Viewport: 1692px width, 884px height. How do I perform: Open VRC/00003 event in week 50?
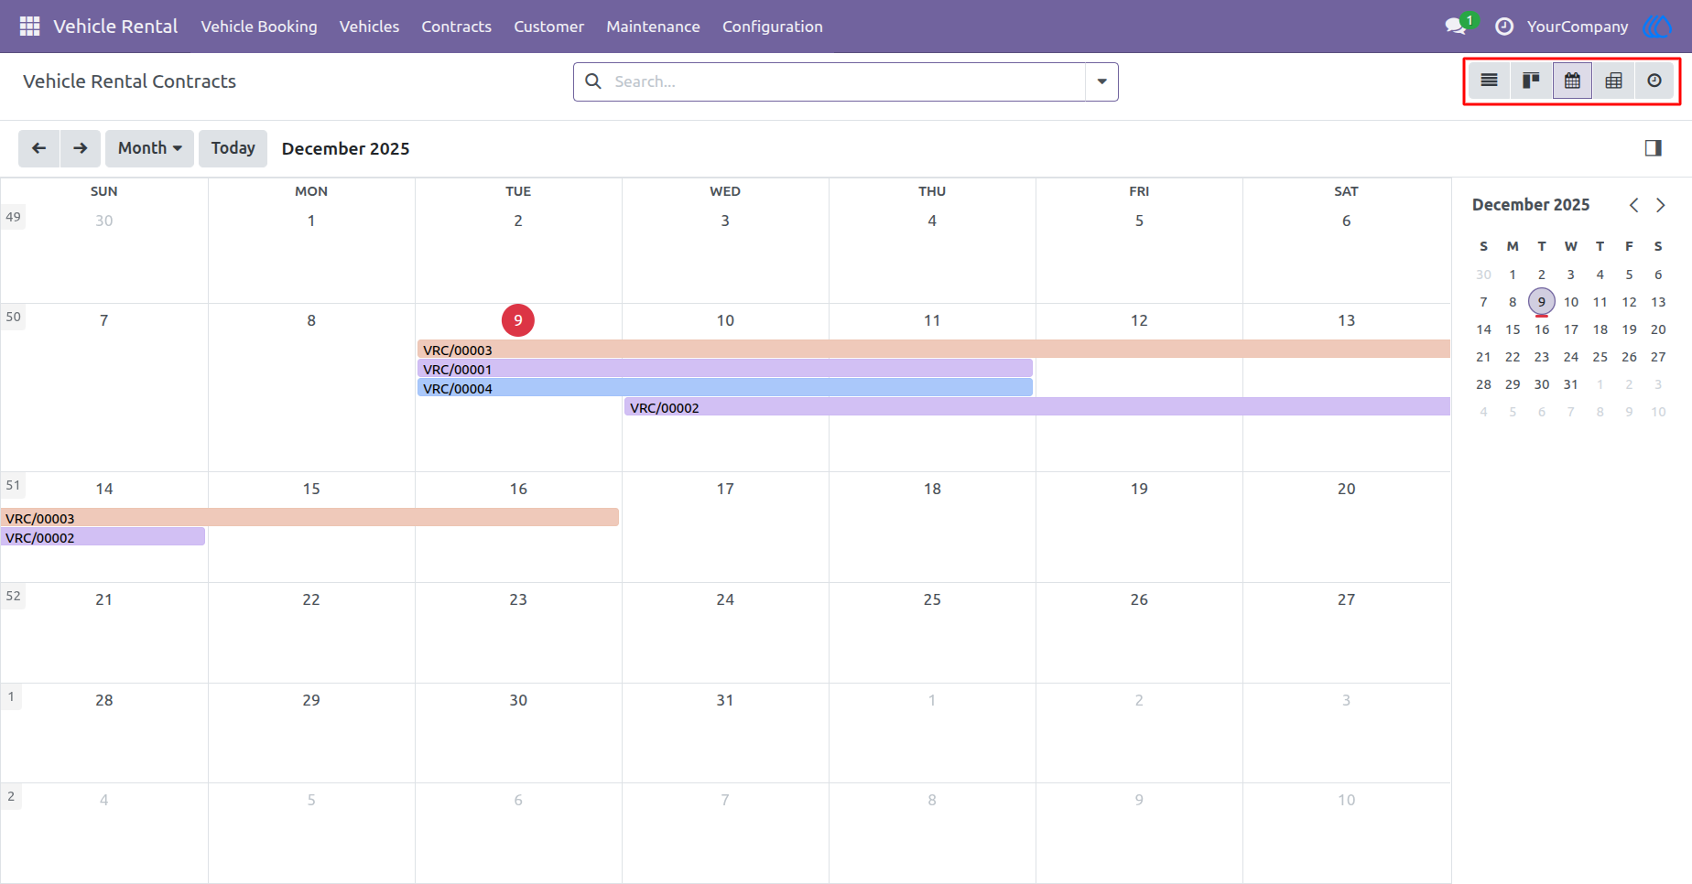click(933, 350)
